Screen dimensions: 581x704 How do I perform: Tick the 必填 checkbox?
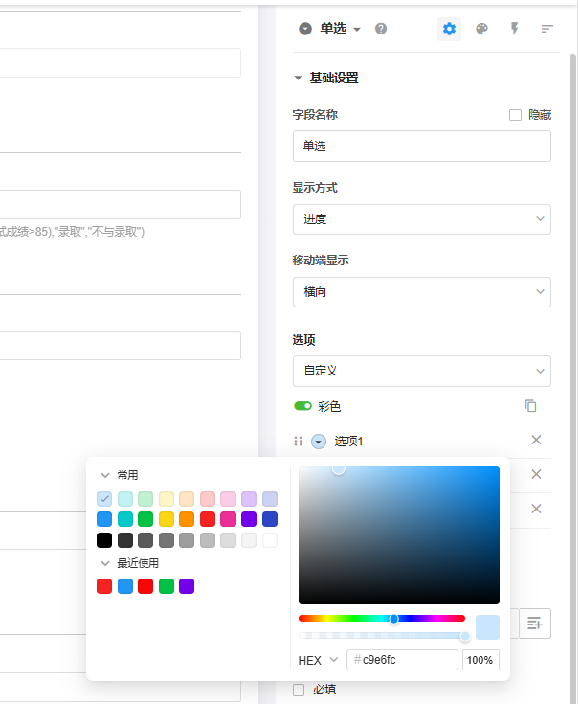click(x=299, y=690)
